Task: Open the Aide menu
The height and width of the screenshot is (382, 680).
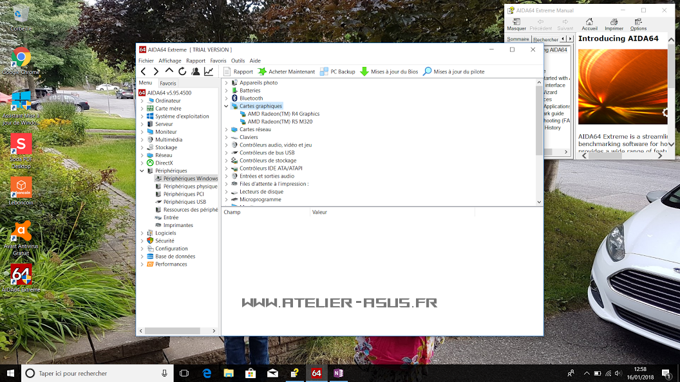Action: pyautogui.click(x=255, y=60)
